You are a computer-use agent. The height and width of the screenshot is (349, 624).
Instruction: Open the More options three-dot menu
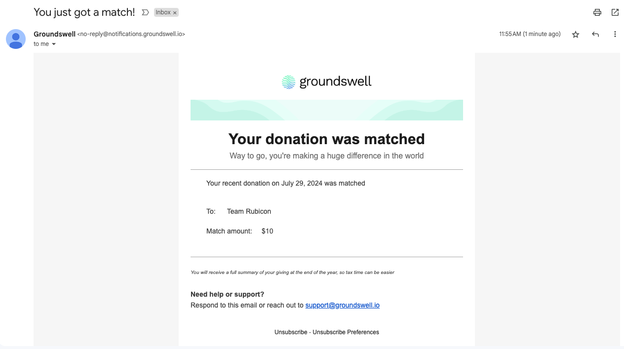[615, 34]
